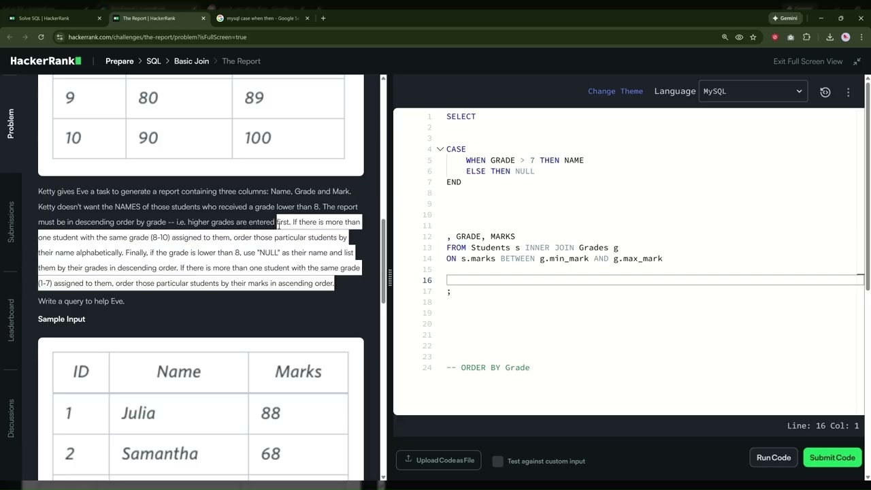Screen dimensions: 871x490
Task: Click the Marks column header
Action: 298,372
